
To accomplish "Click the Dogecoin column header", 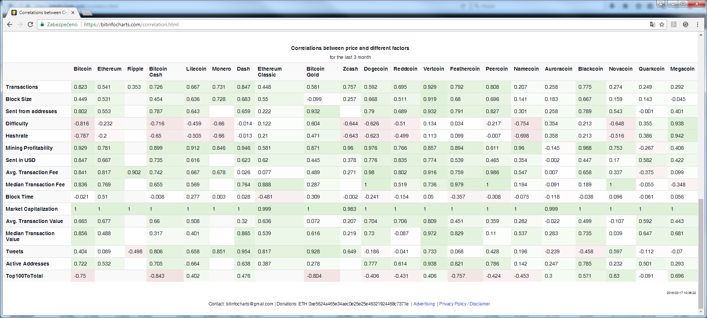I will click(x=376, y=69).
